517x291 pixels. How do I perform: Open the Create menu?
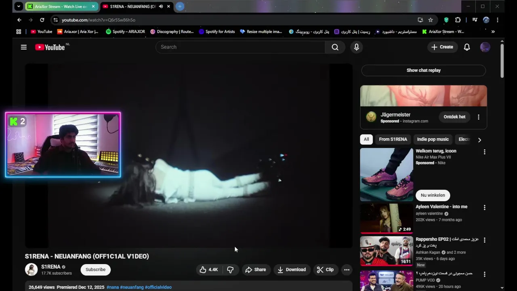pos(442,47)
